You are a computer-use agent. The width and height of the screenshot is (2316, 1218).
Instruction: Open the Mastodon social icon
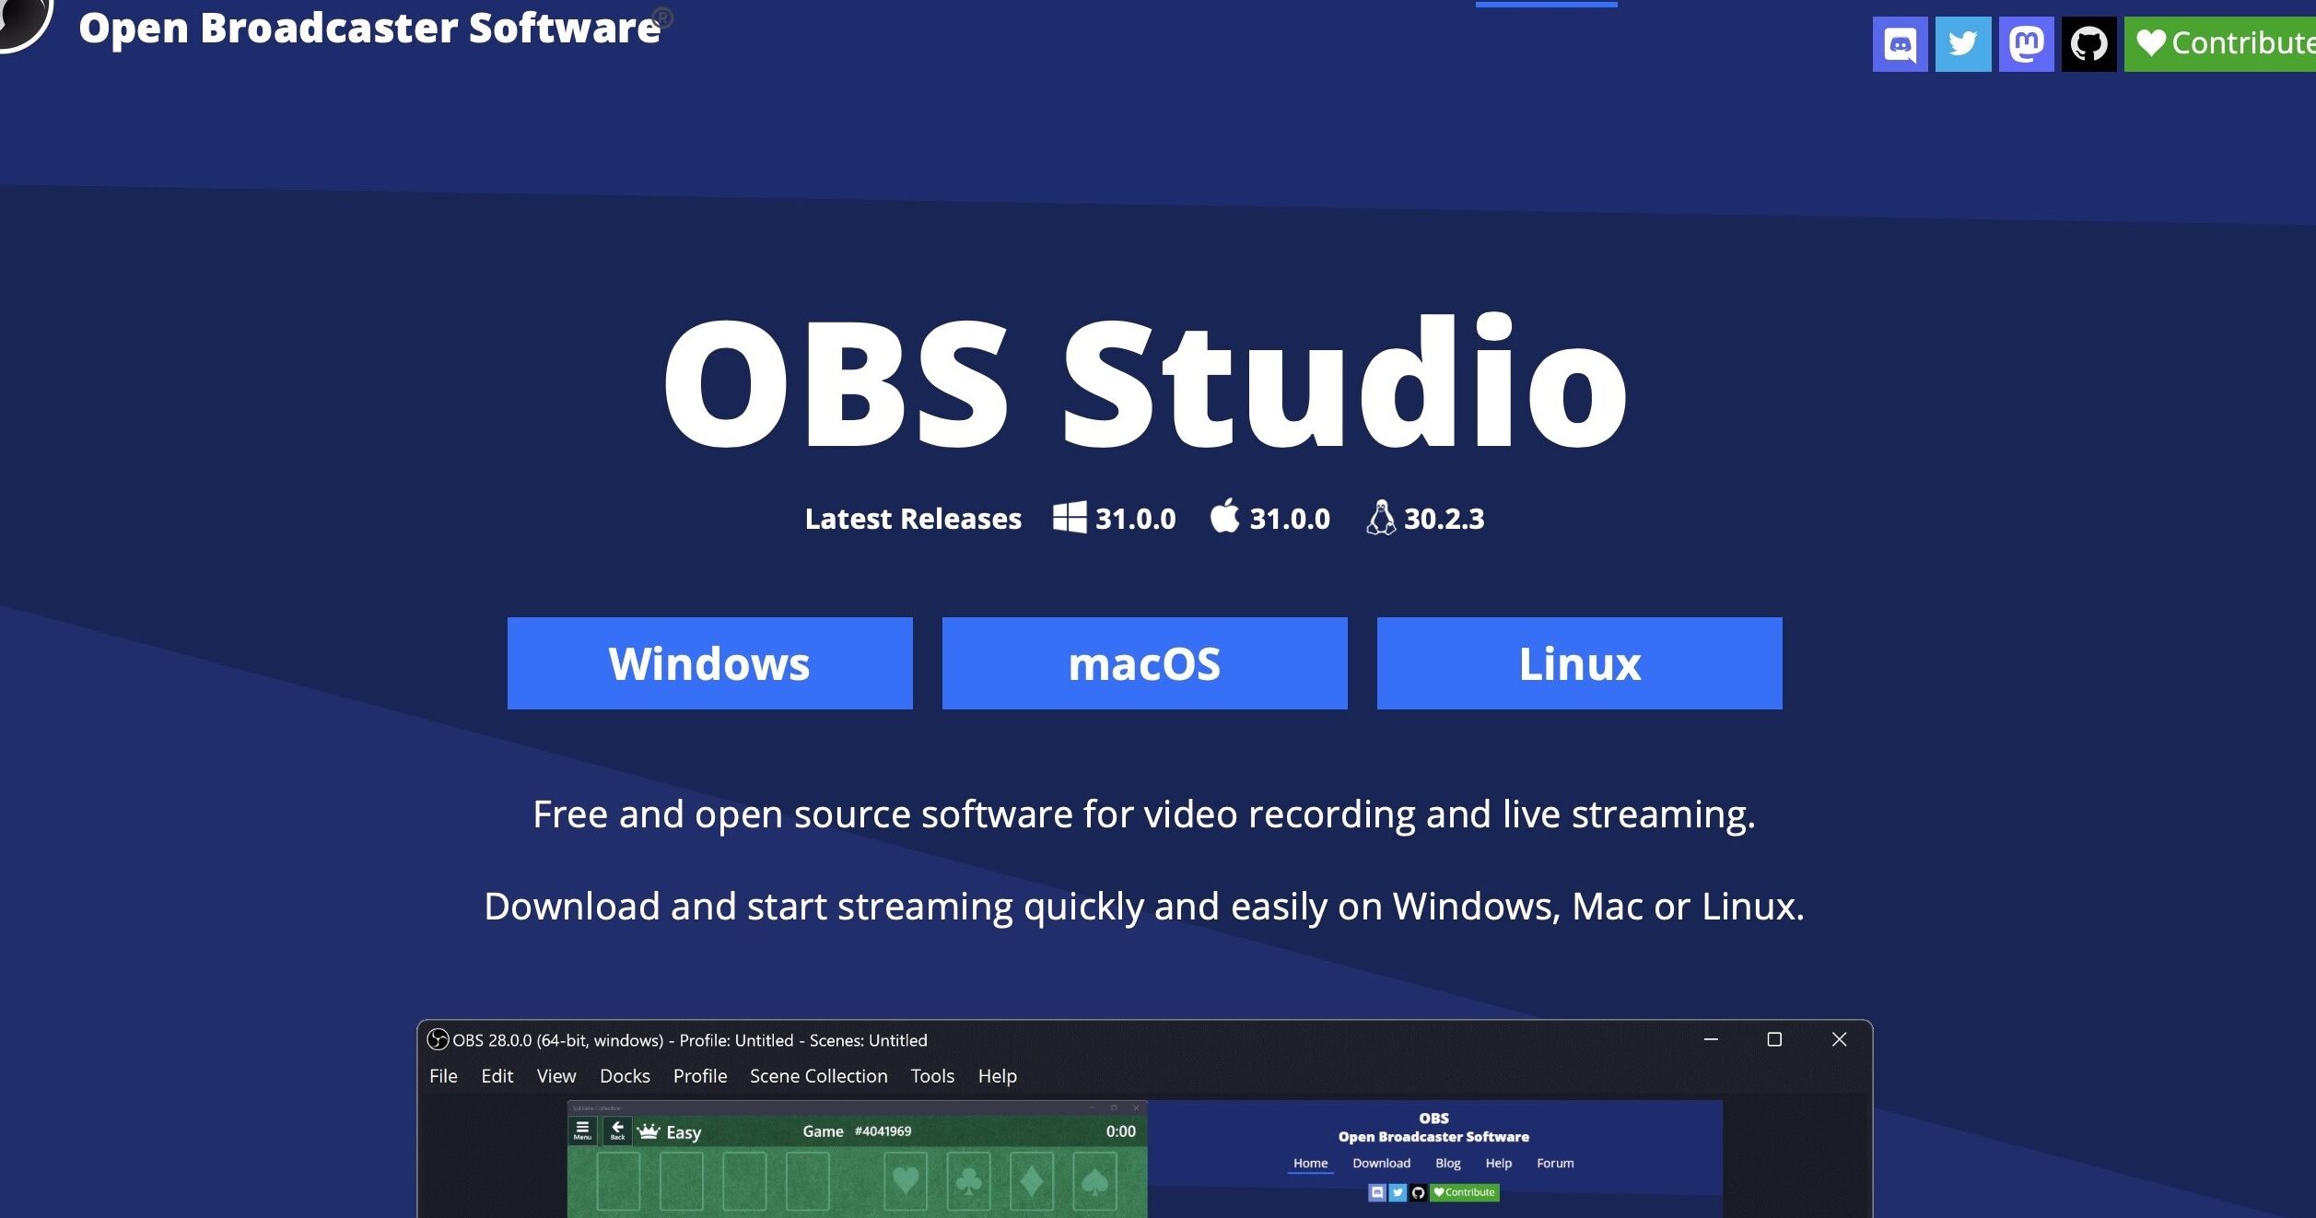coord(2026,44)
